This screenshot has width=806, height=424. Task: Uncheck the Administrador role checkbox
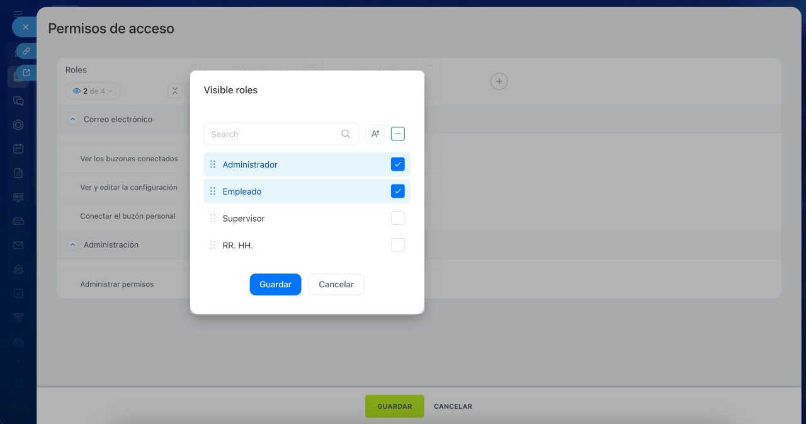point(397,164)
